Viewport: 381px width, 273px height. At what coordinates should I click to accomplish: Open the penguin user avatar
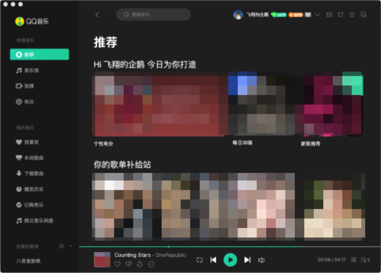(238, 15)
